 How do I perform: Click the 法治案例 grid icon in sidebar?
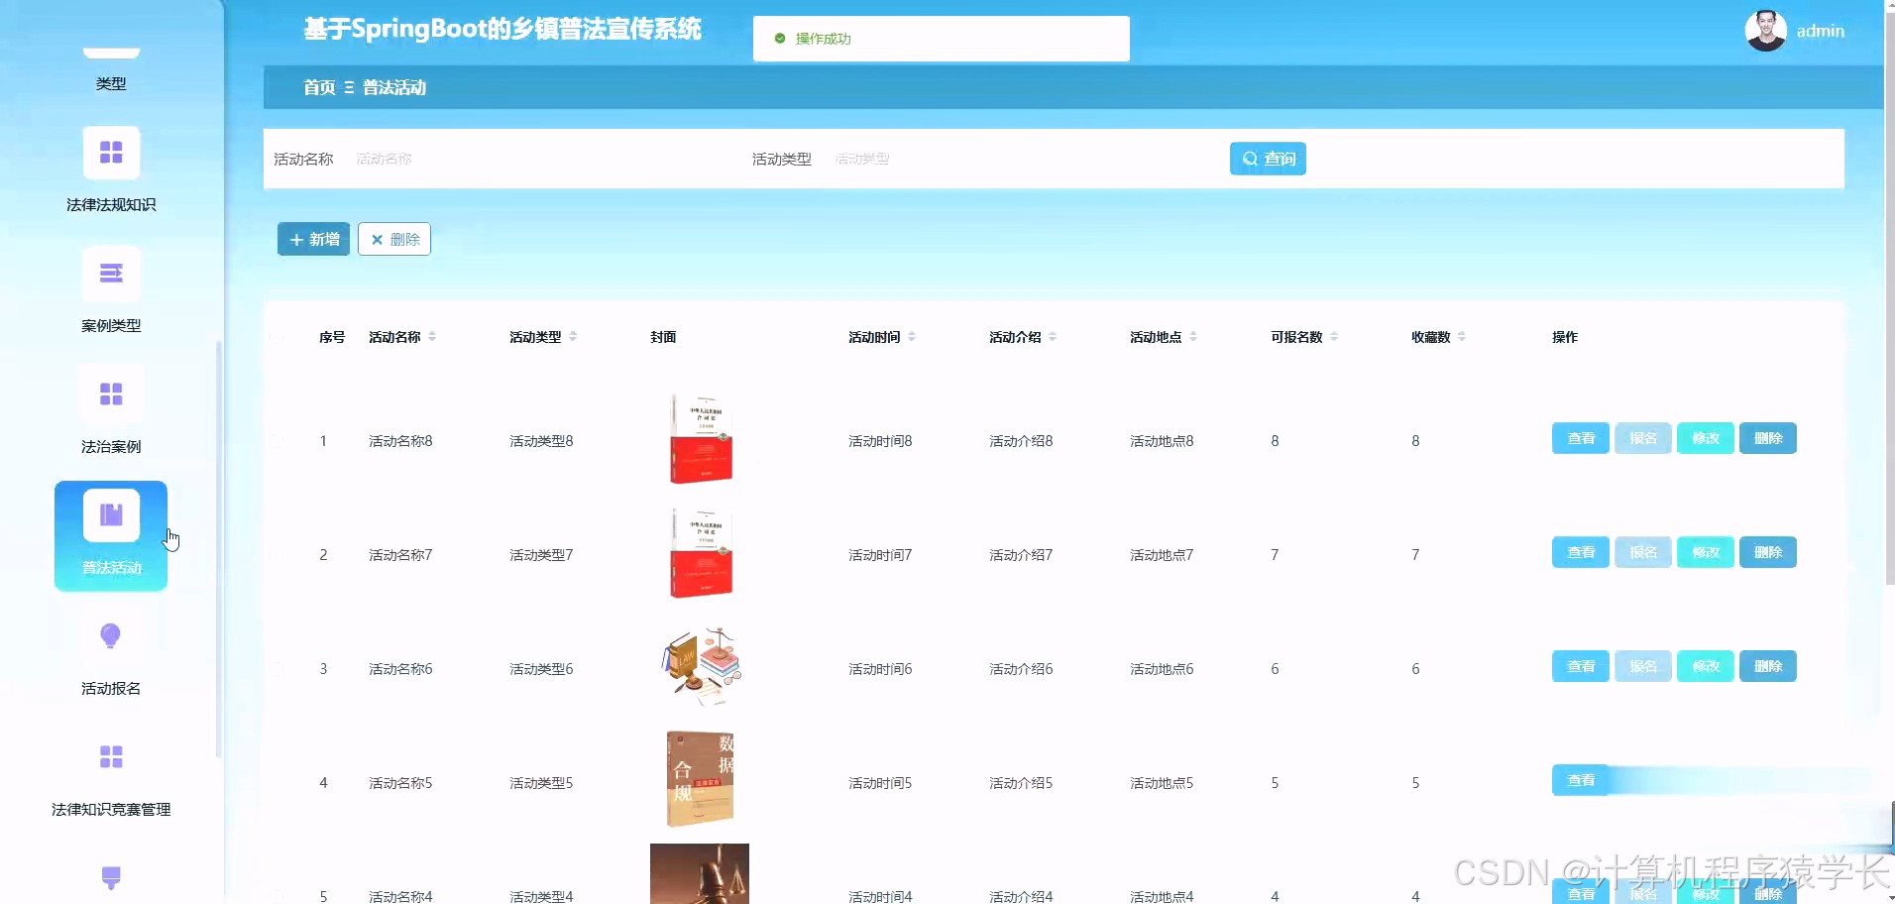point(111,394)
